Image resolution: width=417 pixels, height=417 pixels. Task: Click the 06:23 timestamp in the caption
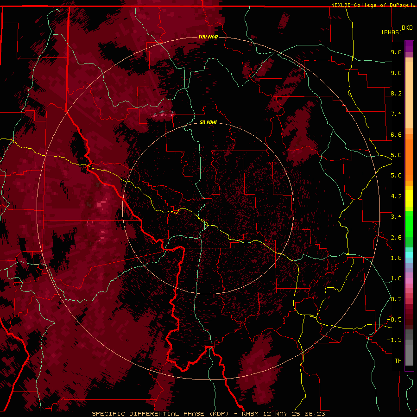pyautogui.click(x=315, y=414)
